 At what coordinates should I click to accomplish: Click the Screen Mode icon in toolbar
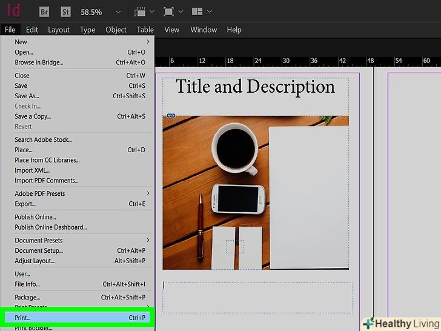tap(168, 12)
